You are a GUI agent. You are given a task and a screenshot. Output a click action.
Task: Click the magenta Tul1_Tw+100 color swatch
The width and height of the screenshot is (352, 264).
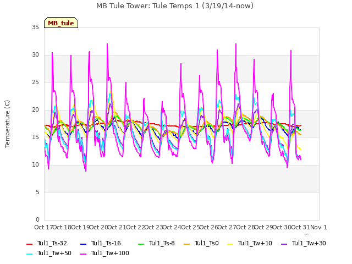[83, 254]
